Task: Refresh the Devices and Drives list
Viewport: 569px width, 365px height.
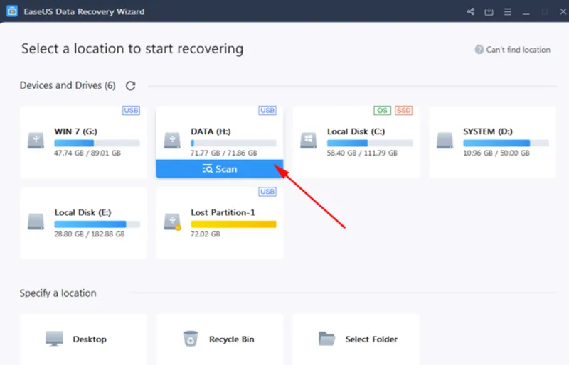Action: tap(130, 85)
